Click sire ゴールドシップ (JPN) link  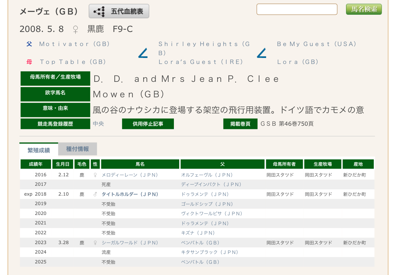[x=207, y=204]
